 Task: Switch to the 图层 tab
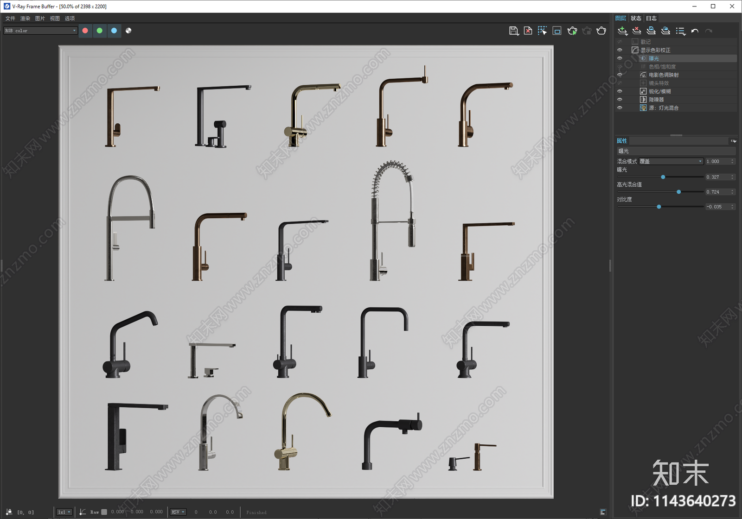621,18
